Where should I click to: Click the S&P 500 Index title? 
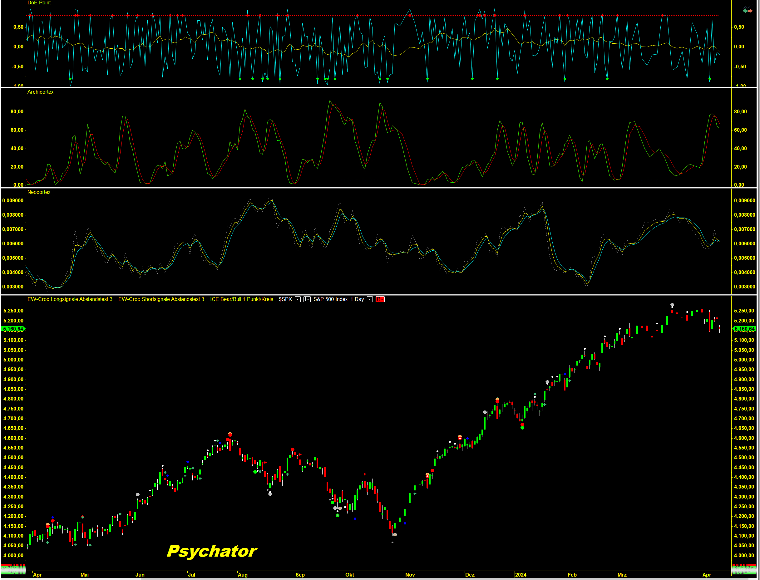(330, 299)
